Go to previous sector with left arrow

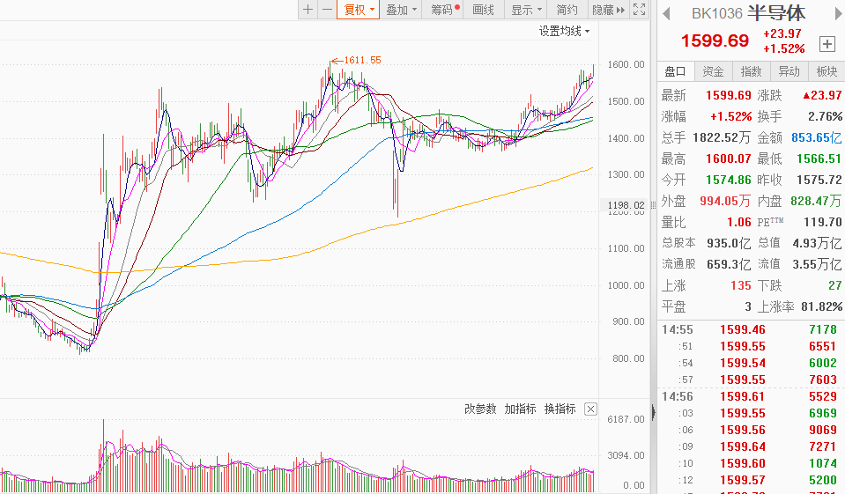point(666,13)
